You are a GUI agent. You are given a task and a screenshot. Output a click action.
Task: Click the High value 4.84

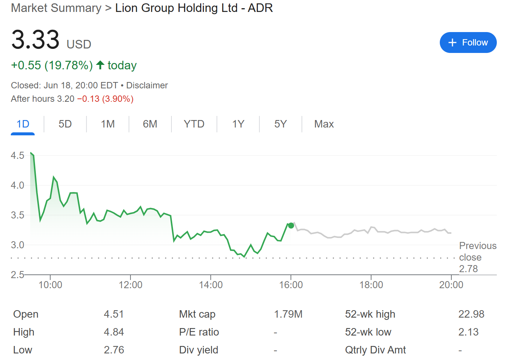114,332
